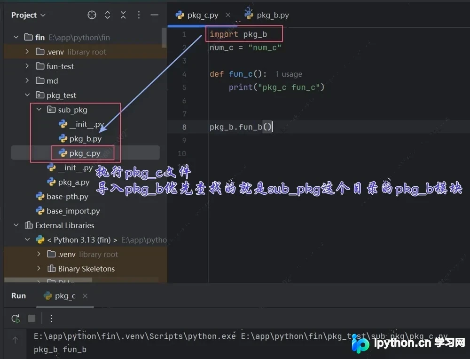Select the sub_pkg folder icon
The height and width of the screenshot is (359, 470).
(51, 110)
